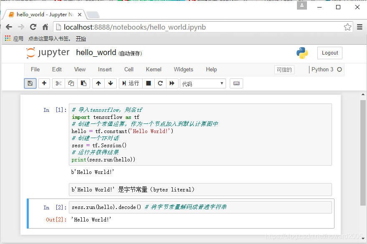Run the current cell with 运行 button

click(x=131, y=83)
